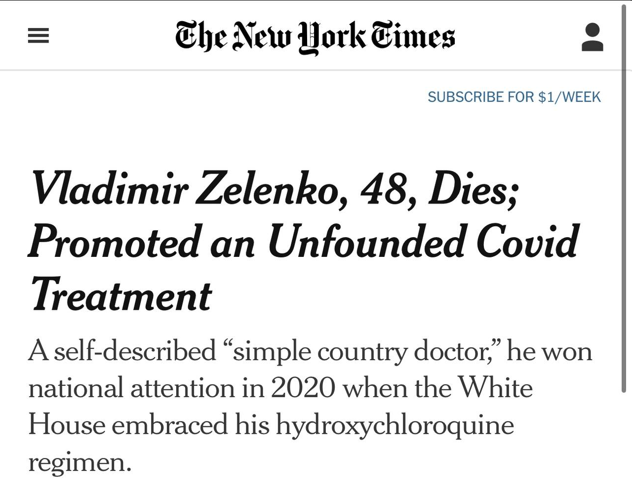Activate the subscription offer button

click(514, 97)
